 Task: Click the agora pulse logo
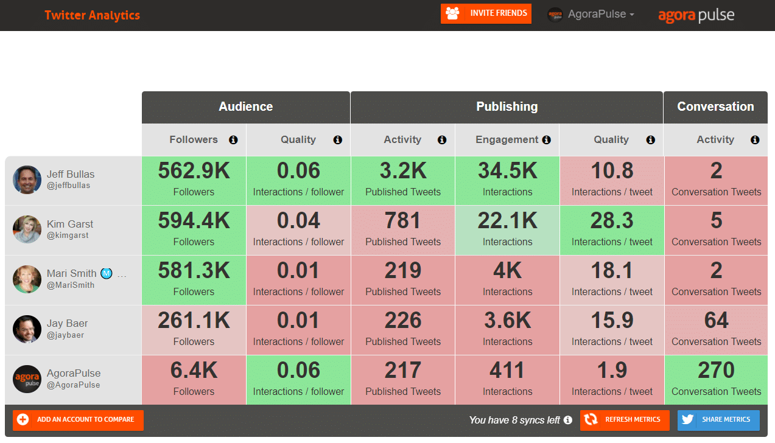point(696,15)
